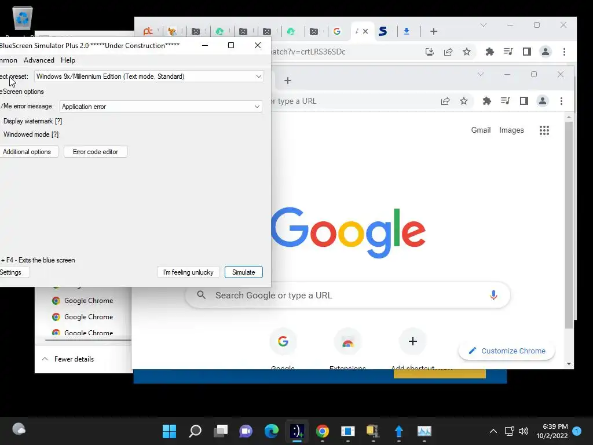This screenshot has height=445, width=593.
Task: Click the scroll up arrow in the Google new-tab window
Action: [569, 117]
